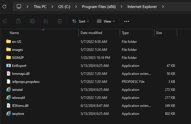Select the IEShims.dll file name
This screenshot has height=124, width=191.
click(x=20, y=106)
